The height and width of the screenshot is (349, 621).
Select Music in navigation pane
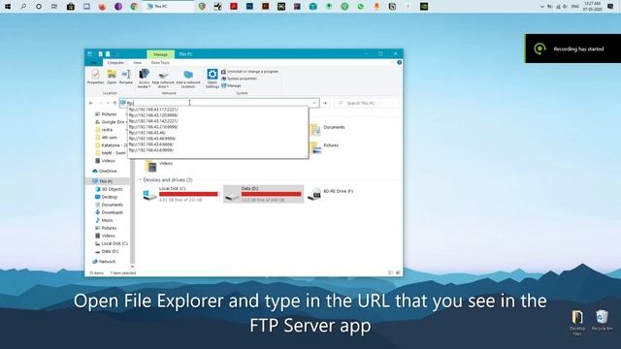tap(104, 220)
